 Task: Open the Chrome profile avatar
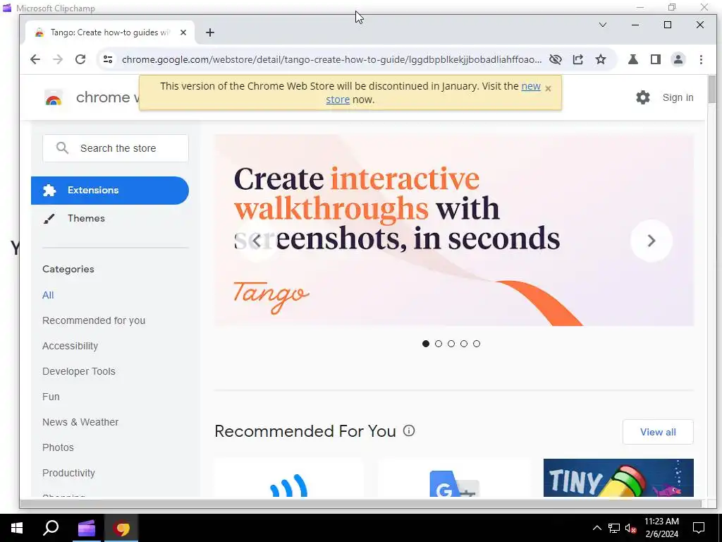(x=678, y=59)
